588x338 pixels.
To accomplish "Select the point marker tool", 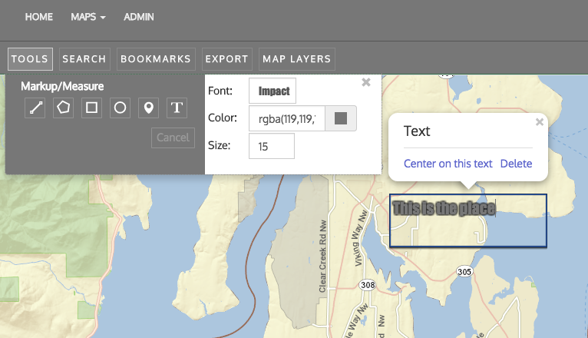I will pos(148,108).
